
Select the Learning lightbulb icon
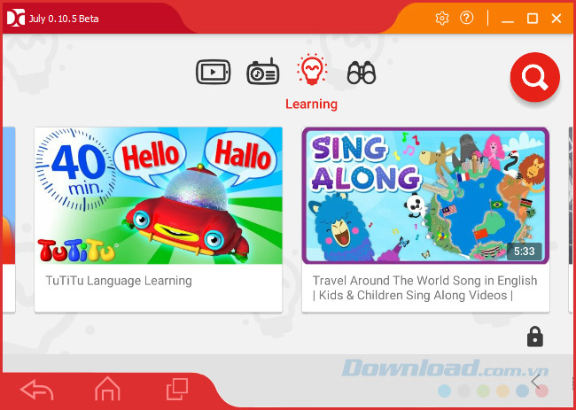tap(312, 69)
